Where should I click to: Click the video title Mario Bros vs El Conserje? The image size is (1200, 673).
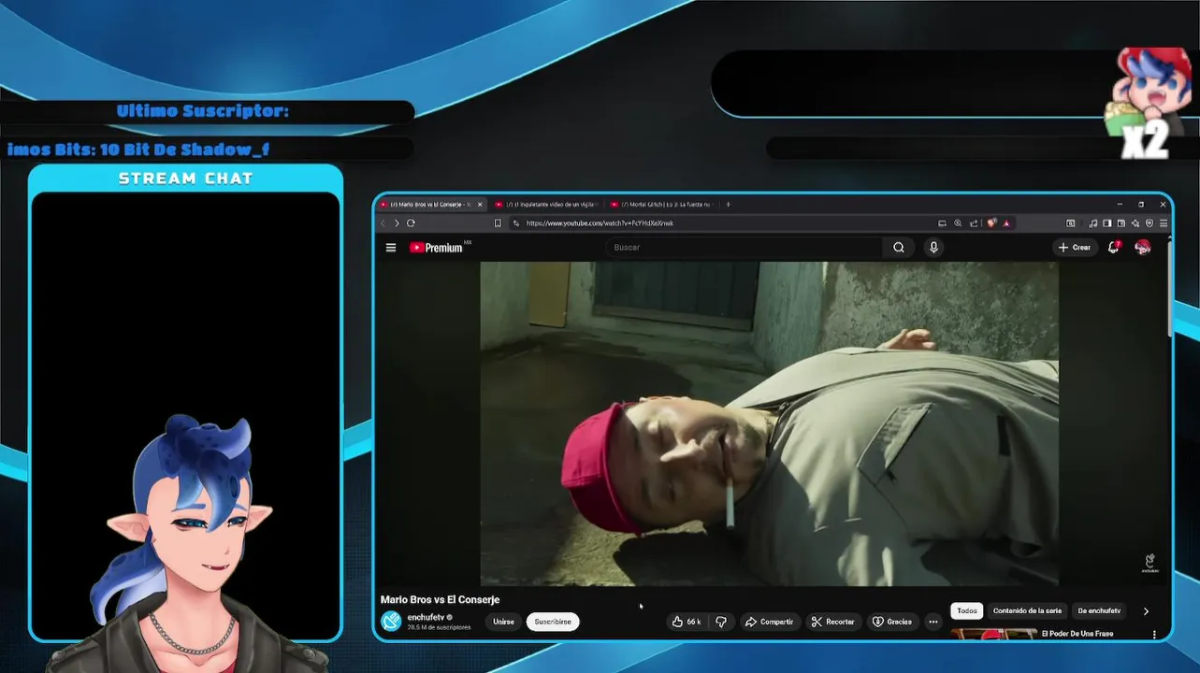coord(440,600)
